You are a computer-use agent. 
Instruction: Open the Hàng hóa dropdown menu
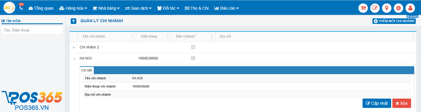coord(73,8)
